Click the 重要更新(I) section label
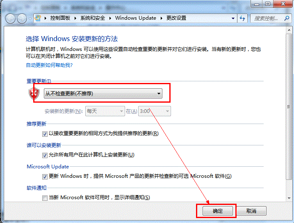The height and width of the screenshot is (223, 294). pos(39,81)
